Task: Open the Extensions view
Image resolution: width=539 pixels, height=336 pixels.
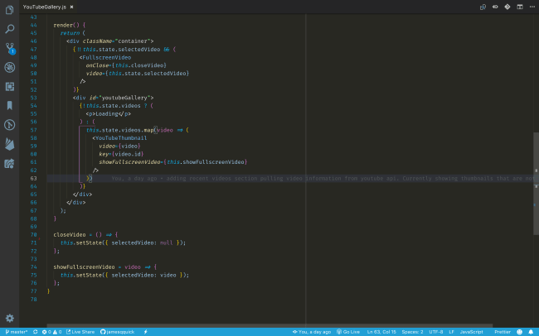Action: 10,86
